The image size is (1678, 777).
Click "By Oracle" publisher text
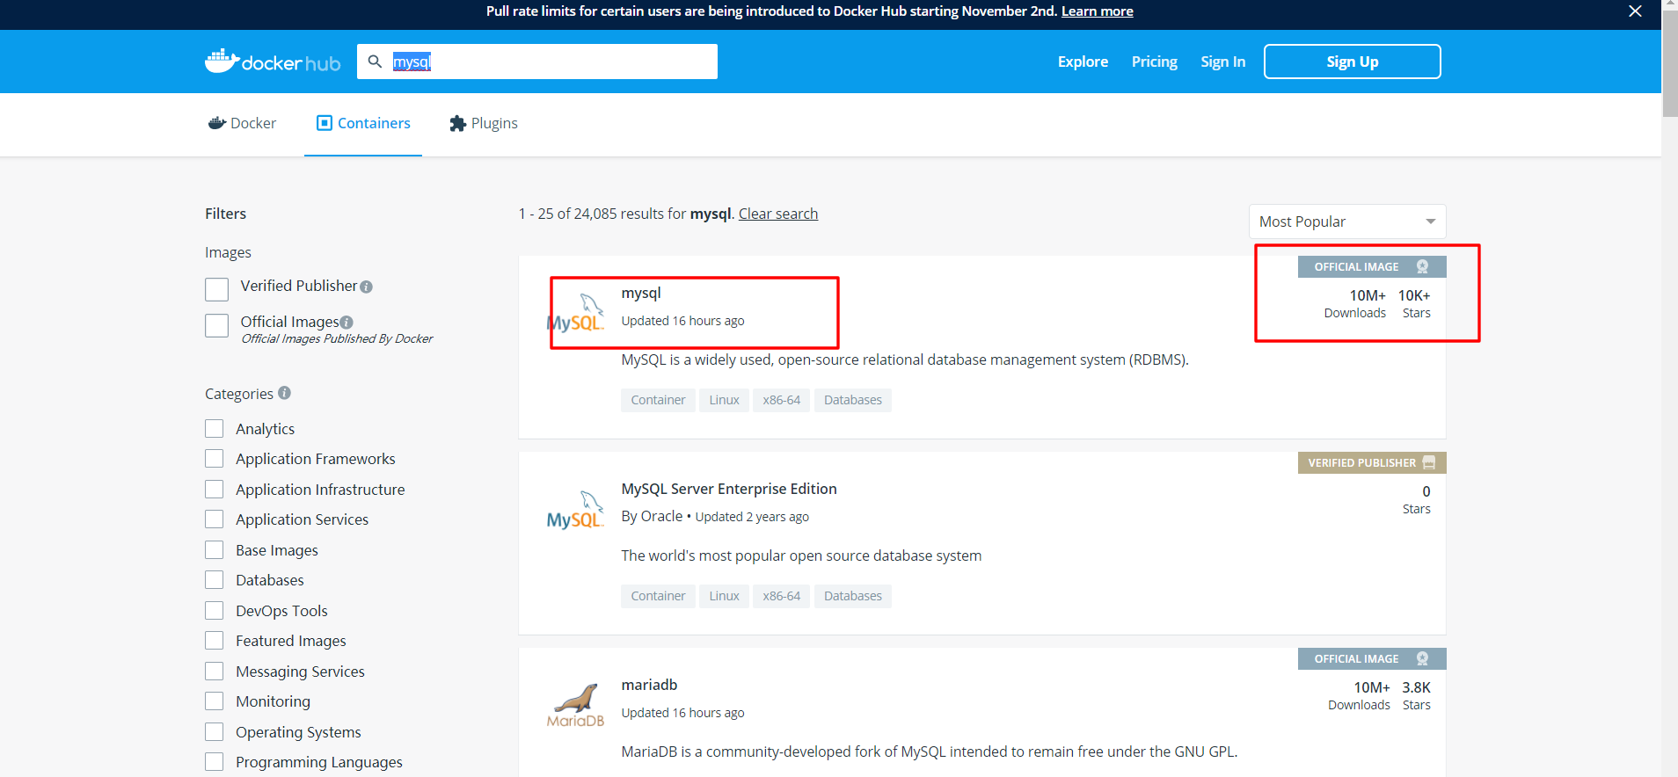click(x=652, y=516)
